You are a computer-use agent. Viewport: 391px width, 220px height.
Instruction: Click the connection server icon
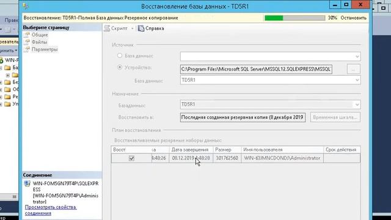point(27,184)
